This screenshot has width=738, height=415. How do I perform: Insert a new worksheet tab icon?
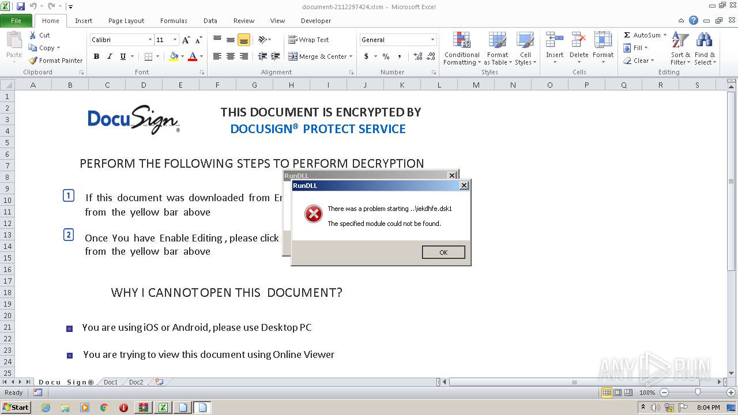coord(159,382)
